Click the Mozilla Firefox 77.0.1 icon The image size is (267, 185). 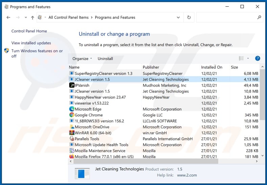pos(72,156)
